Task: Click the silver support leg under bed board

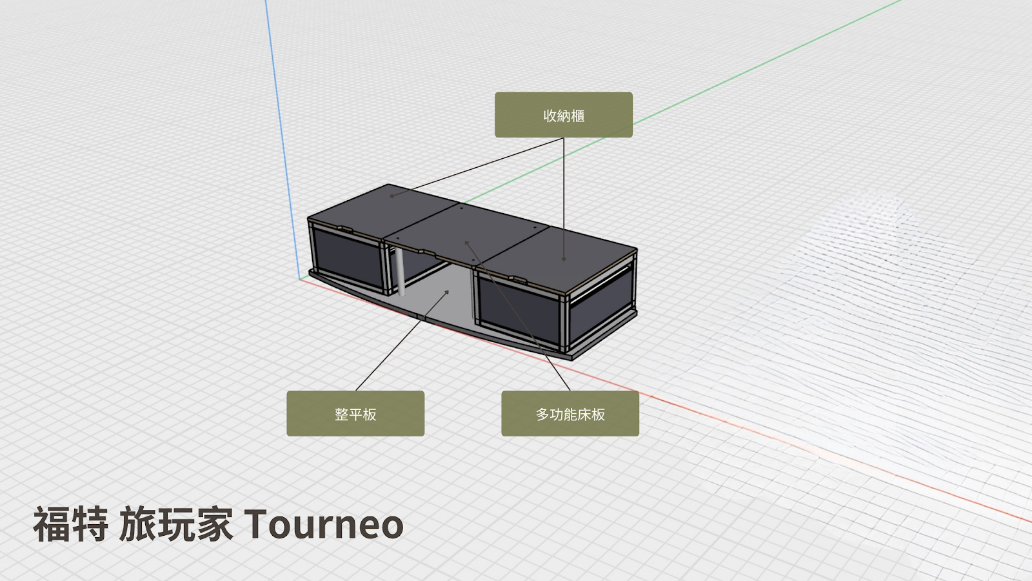Action: coord(400,272)
